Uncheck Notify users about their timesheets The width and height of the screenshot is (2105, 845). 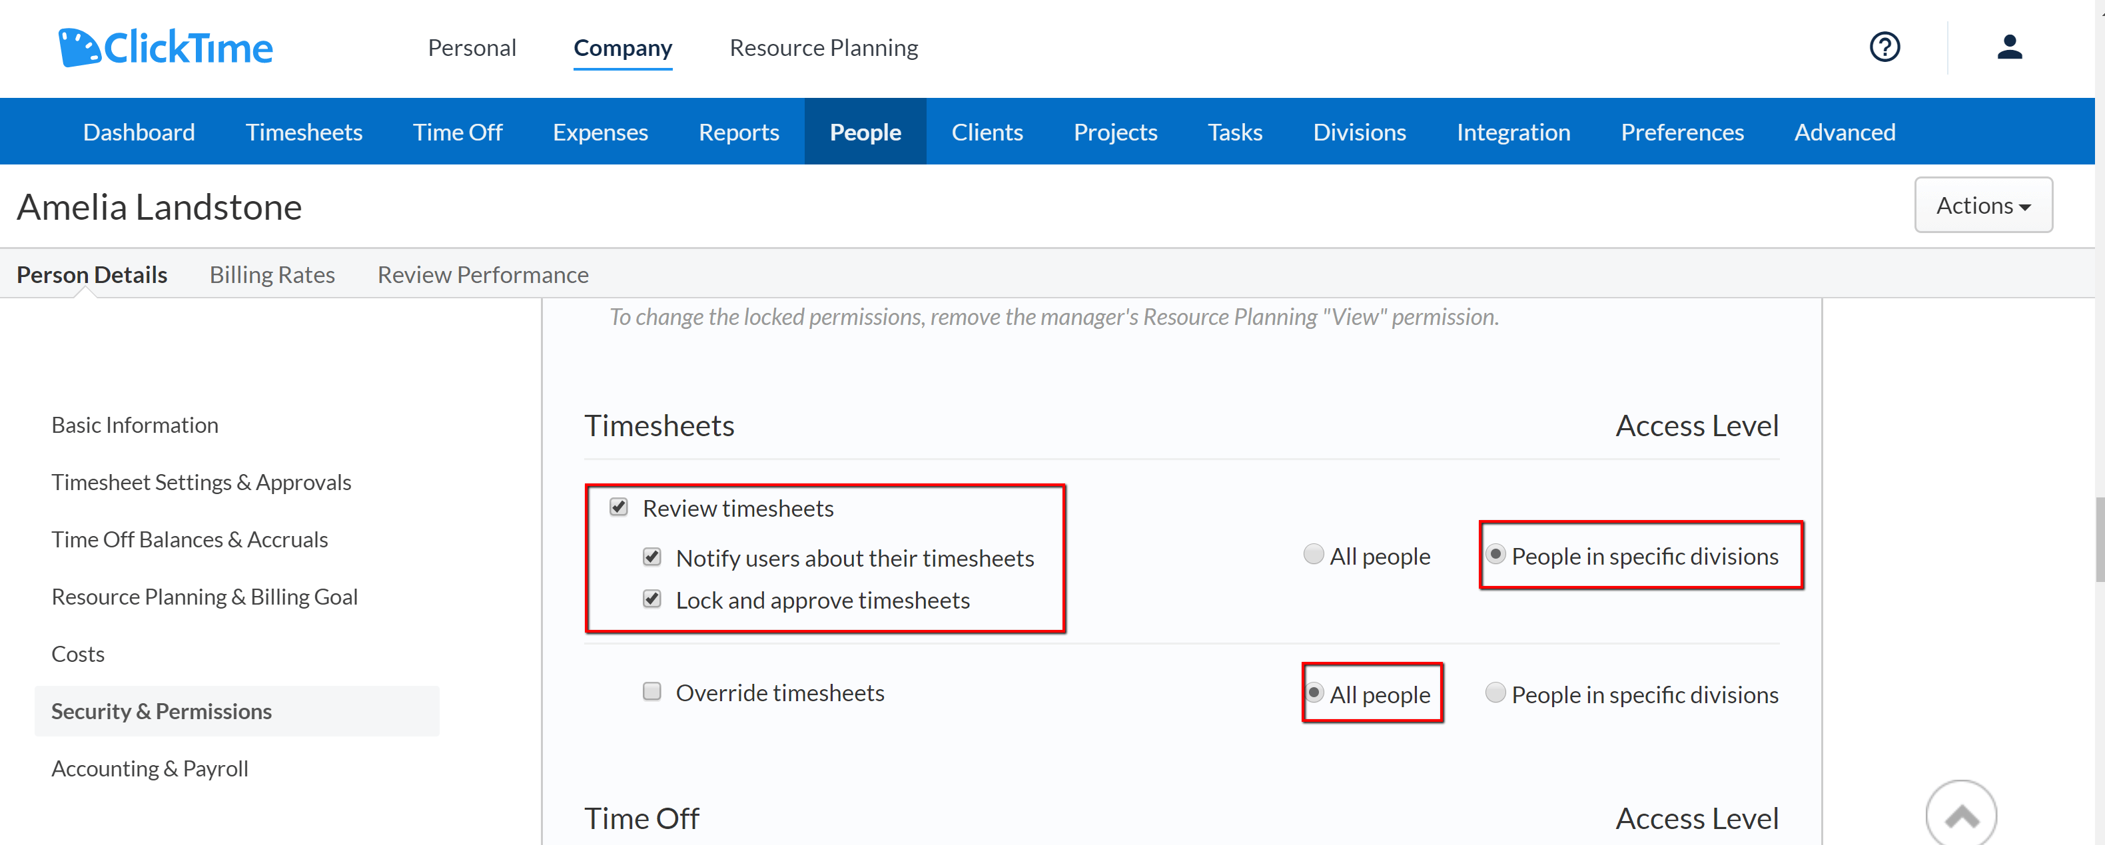point(652,557)
